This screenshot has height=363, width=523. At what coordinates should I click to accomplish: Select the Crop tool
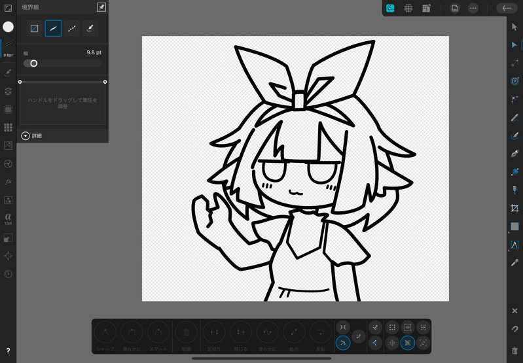514,209
